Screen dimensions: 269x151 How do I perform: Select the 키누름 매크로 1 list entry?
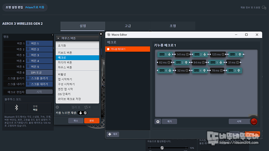(128, 49)
